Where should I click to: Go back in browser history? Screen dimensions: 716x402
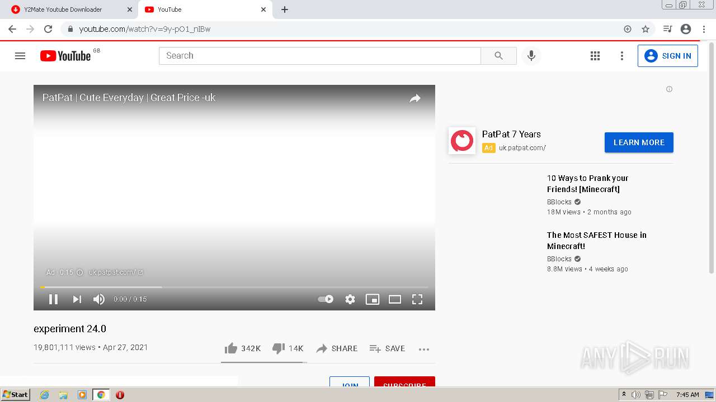(12, 29)
